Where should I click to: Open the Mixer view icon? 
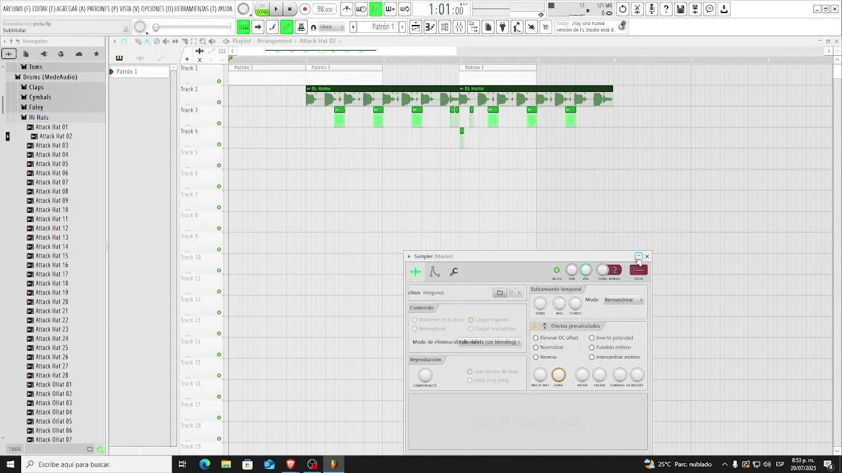pos(458,27)
